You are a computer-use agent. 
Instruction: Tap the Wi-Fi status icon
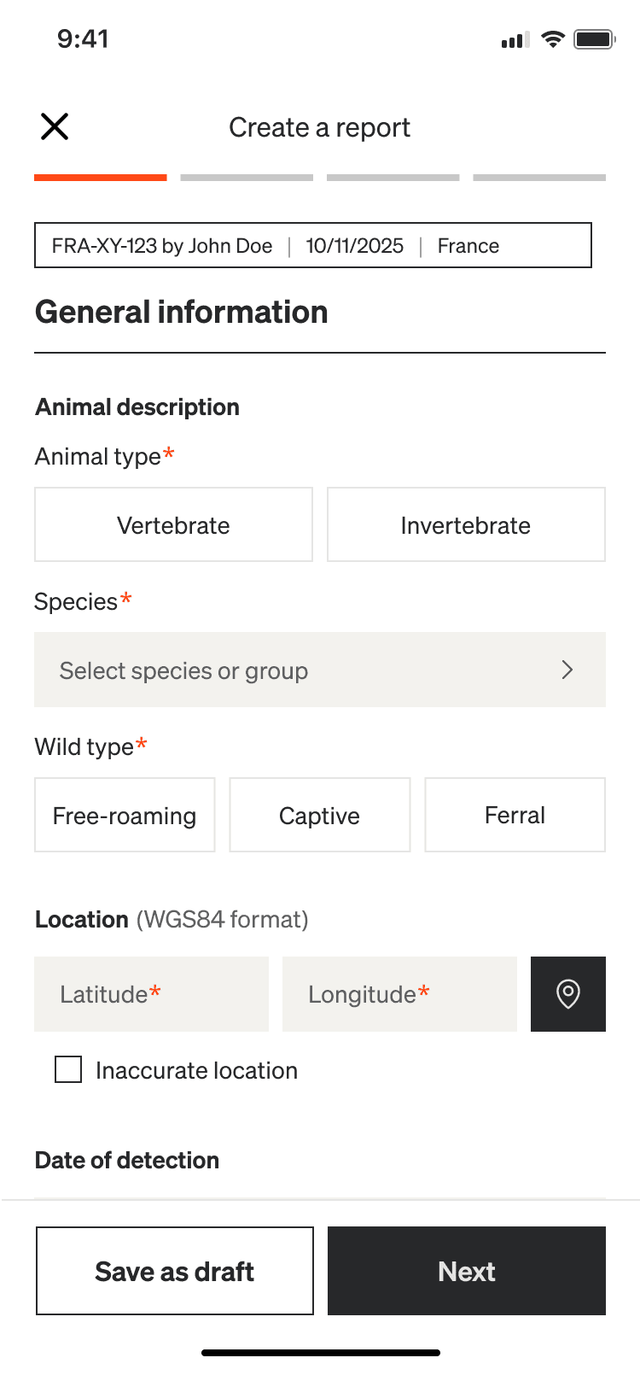(x=553, y=39)
